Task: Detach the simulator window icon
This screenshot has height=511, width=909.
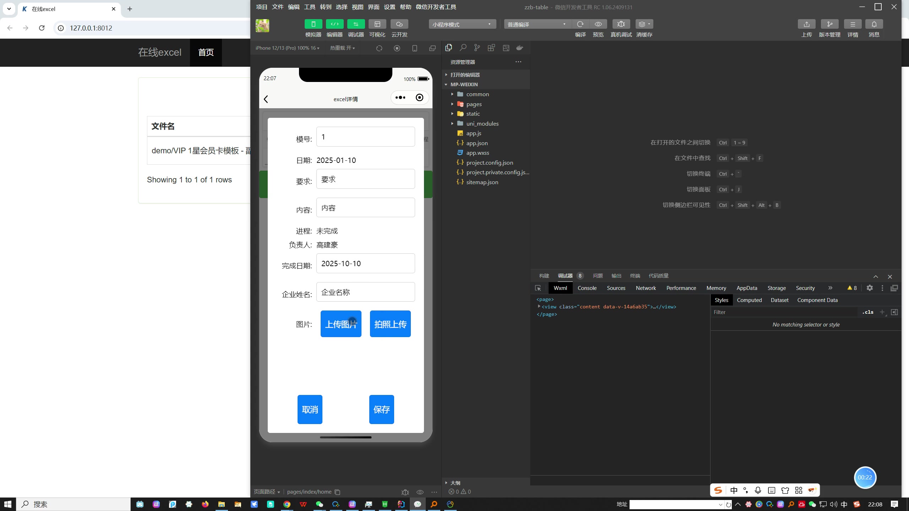Action: click(432, 48)
